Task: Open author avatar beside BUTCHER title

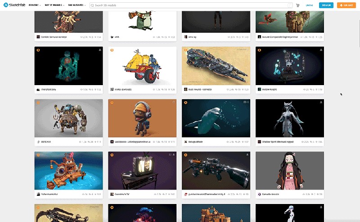Action: pyautogui.click(x=38, y=142)
